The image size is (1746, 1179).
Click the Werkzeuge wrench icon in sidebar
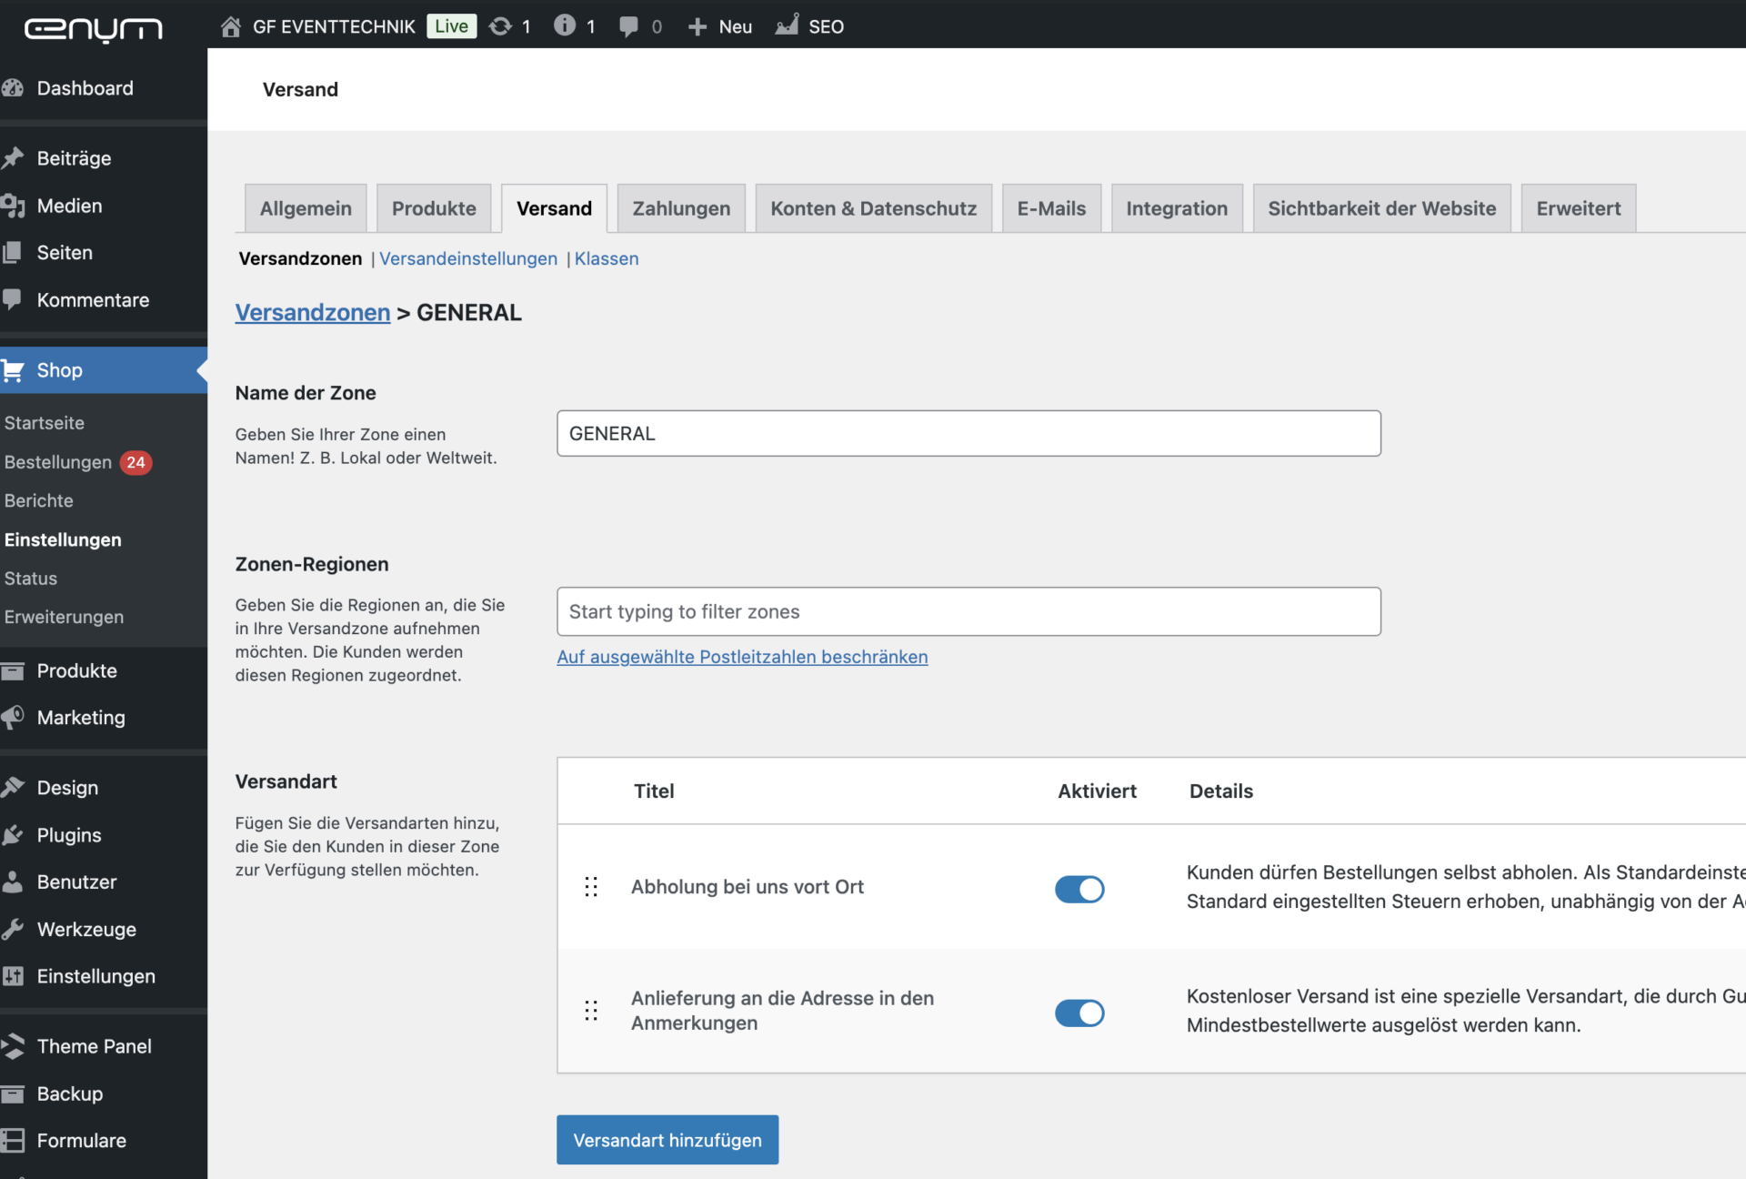(x=14, y=929)
